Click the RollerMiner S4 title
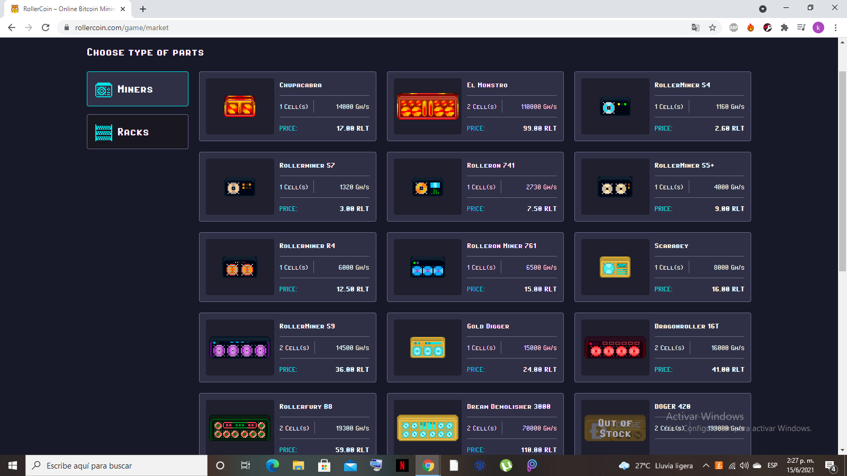Viewport: 847px width, 476px height. [682, 85]
